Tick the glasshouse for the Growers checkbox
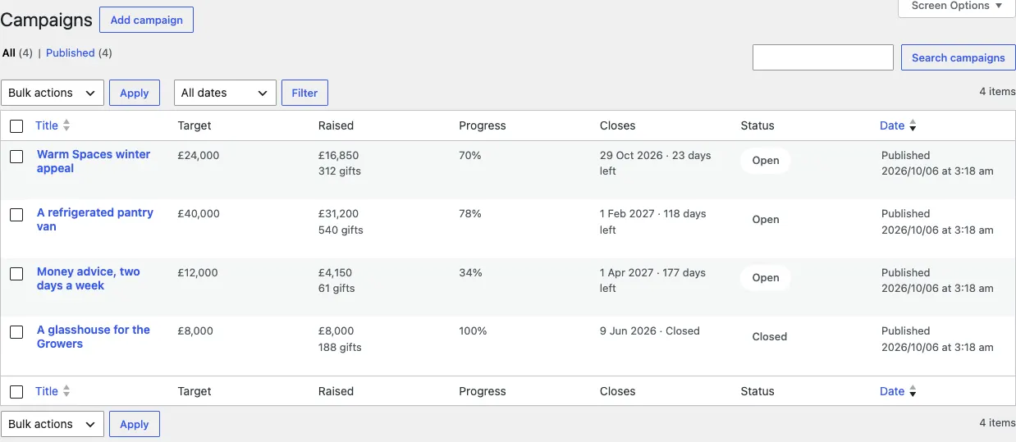Screen dimensions: 1016x442 click(16, 332)
